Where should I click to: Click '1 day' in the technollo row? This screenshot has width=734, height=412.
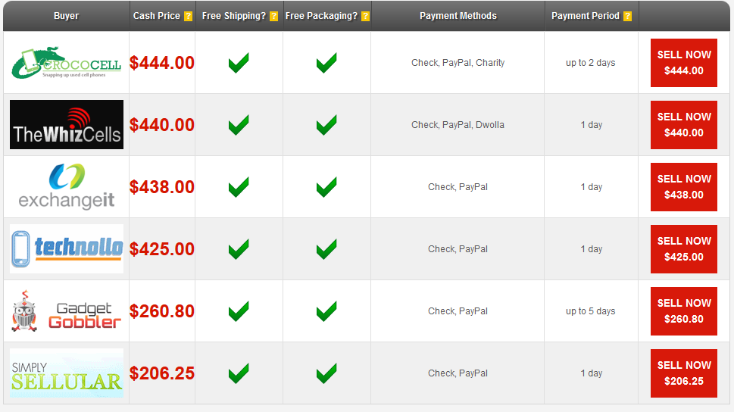pyautogui.click(x=592, y=249)
